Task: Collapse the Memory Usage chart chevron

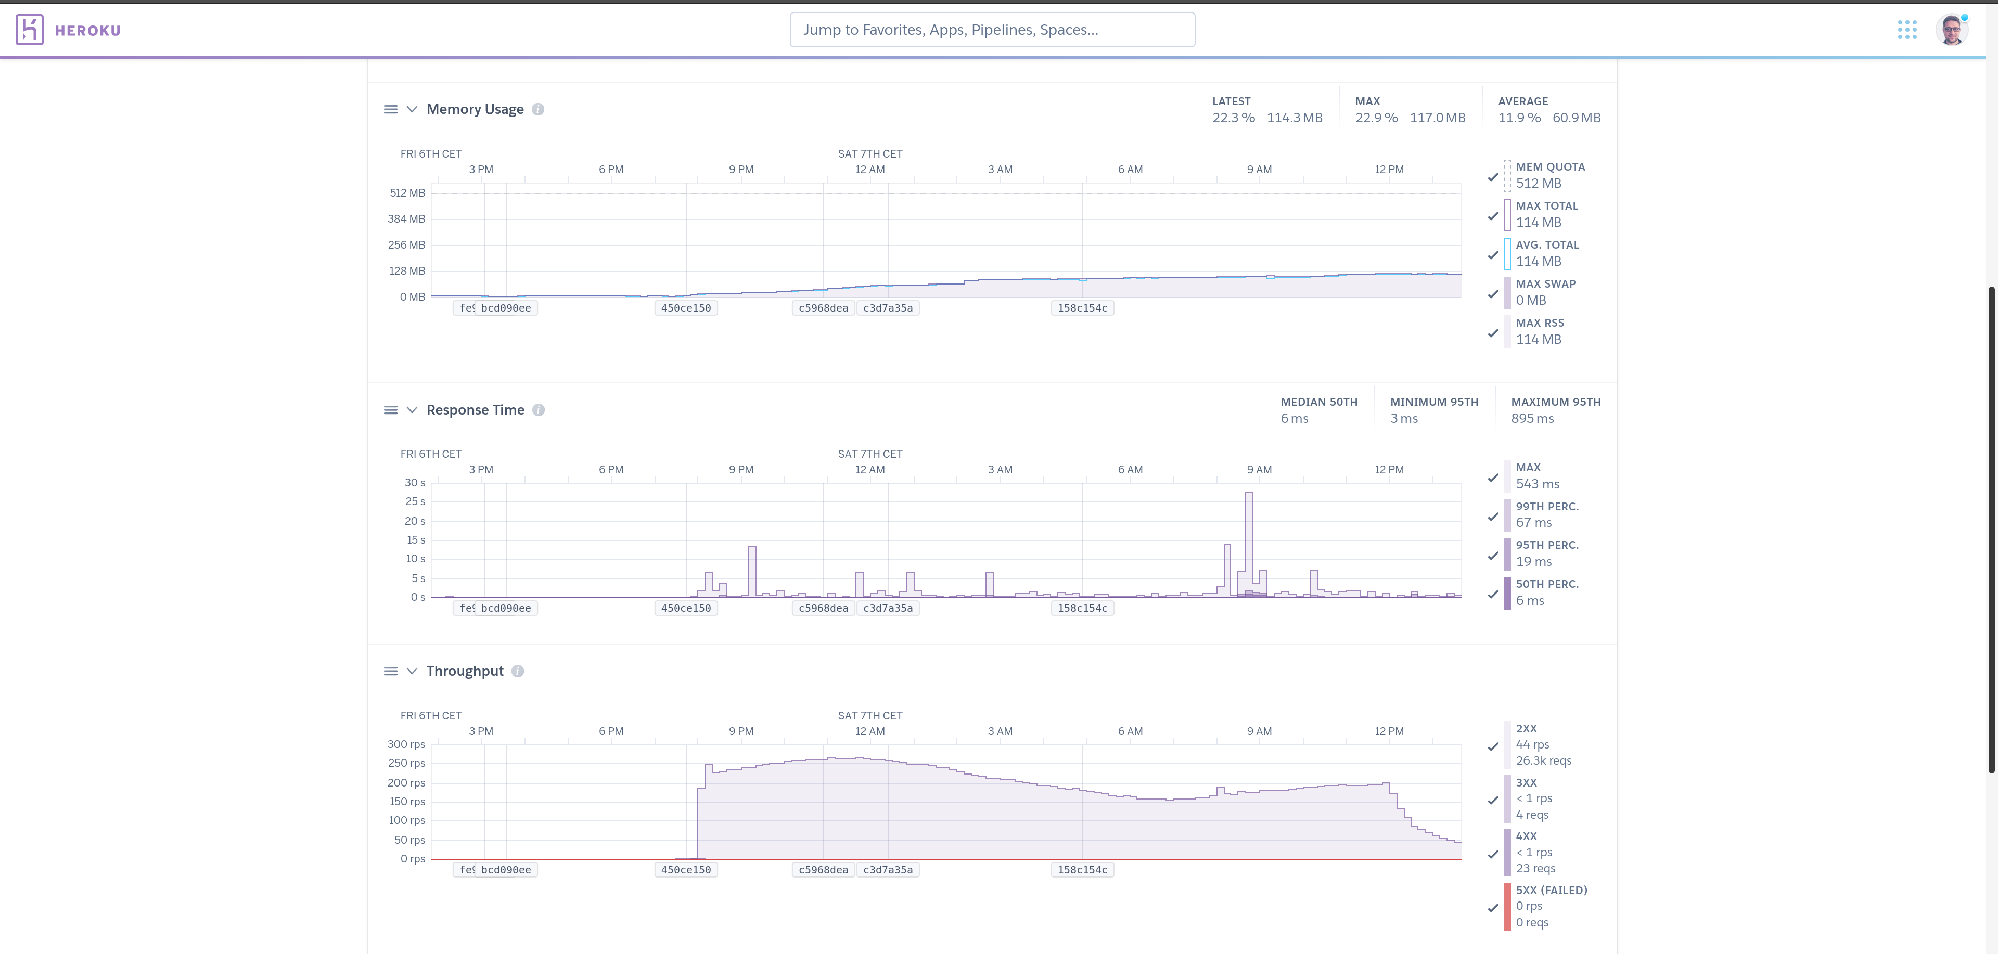Action: tap(412, 109)
